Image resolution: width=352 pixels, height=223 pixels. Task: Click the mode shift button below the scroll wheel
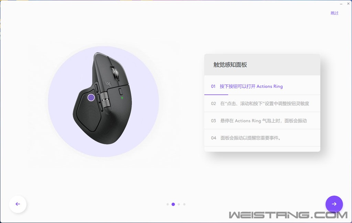(x=121, y=91)
